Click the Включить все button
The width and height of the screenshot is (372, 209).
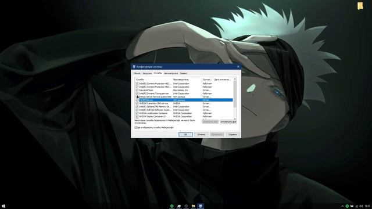click(x=210, y=122)
